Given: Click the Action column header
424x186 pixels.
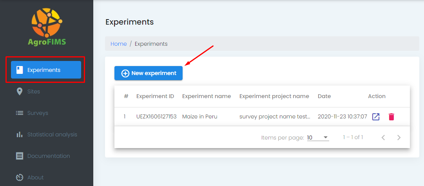Looking at the screenshot, I should point(377,96).
